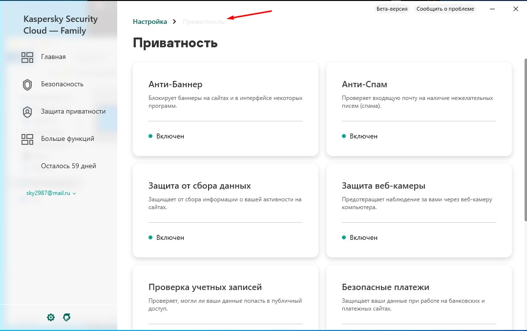Image resolution: width=527 pixels, height=331 pixels.
Task: Click the Включен status under Анти-Спам
Action: point(359,136)
